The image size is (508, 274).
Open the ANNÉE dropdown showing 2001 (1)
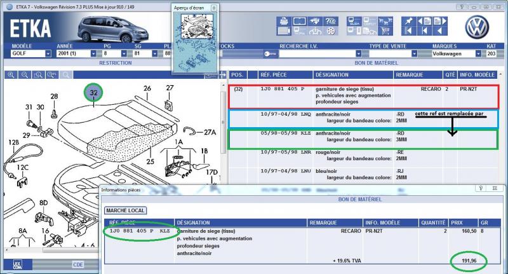(93, 53)
